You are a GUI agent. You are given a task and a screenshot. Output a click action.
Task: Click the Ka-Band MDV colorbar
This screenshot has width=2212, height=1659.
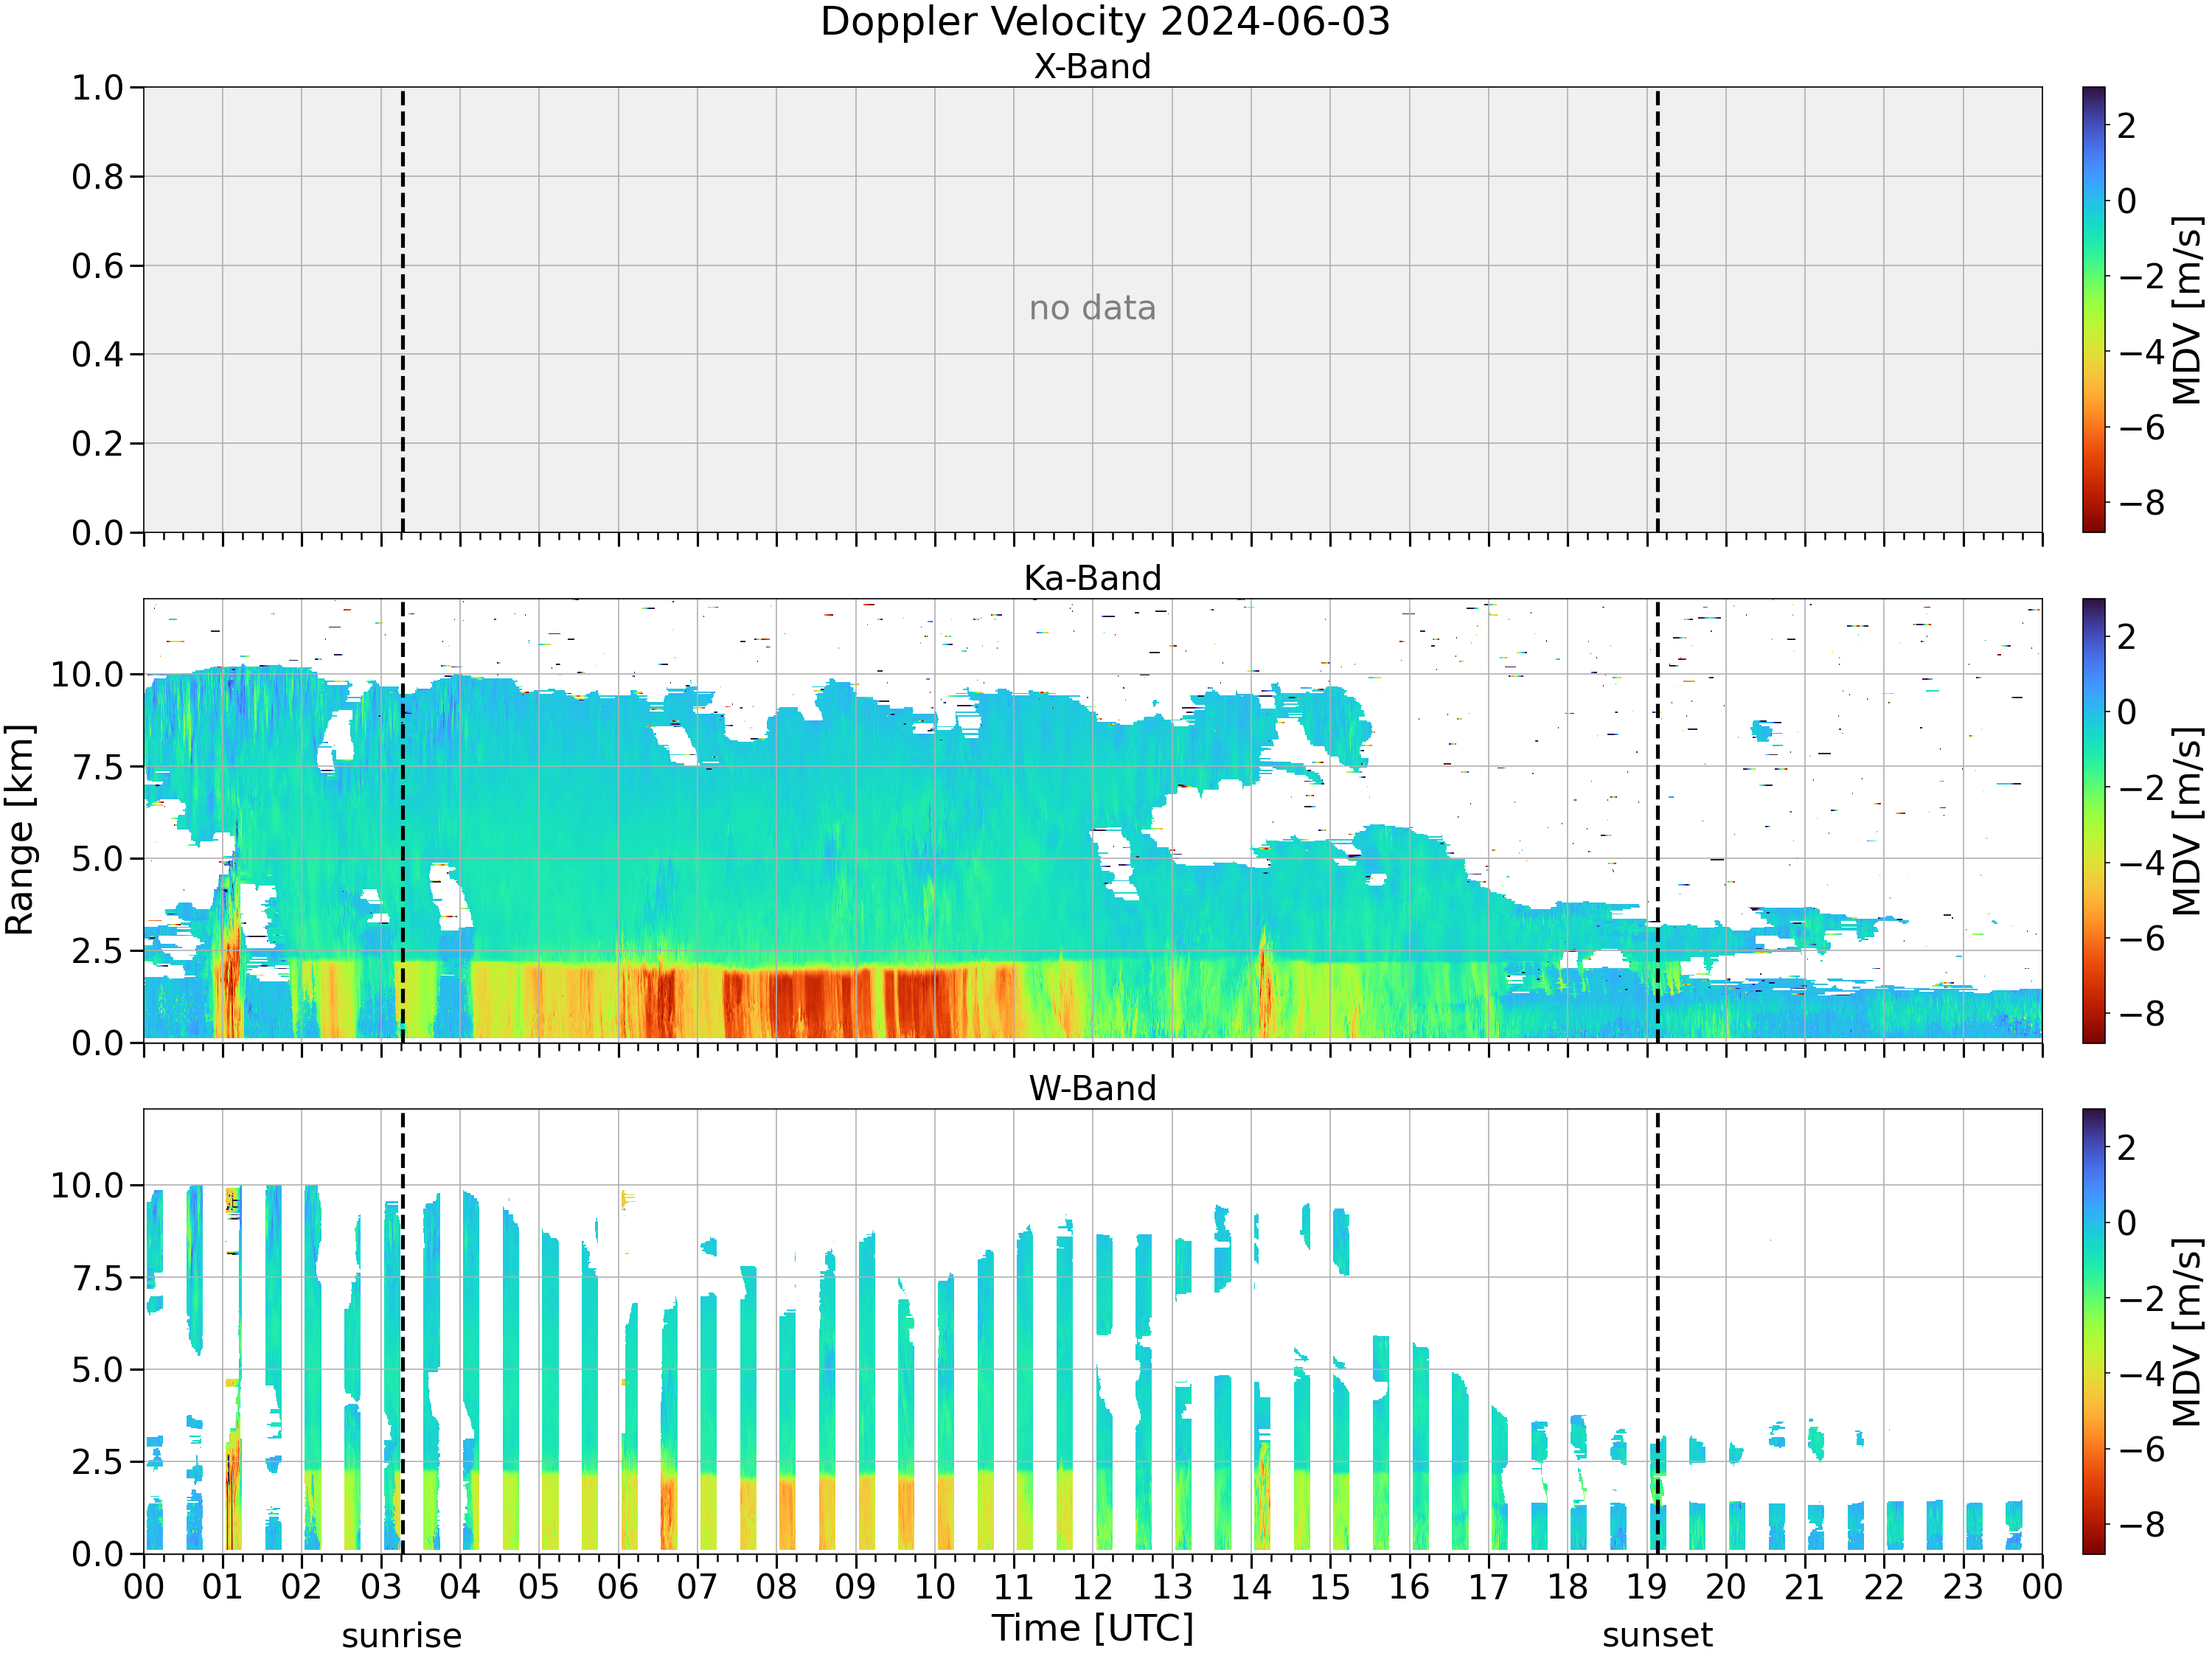click(2093, 821)
